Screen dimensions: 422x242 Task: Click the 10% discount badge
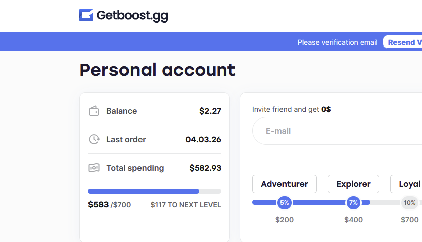pyautogui.click(x=409, y=203)
